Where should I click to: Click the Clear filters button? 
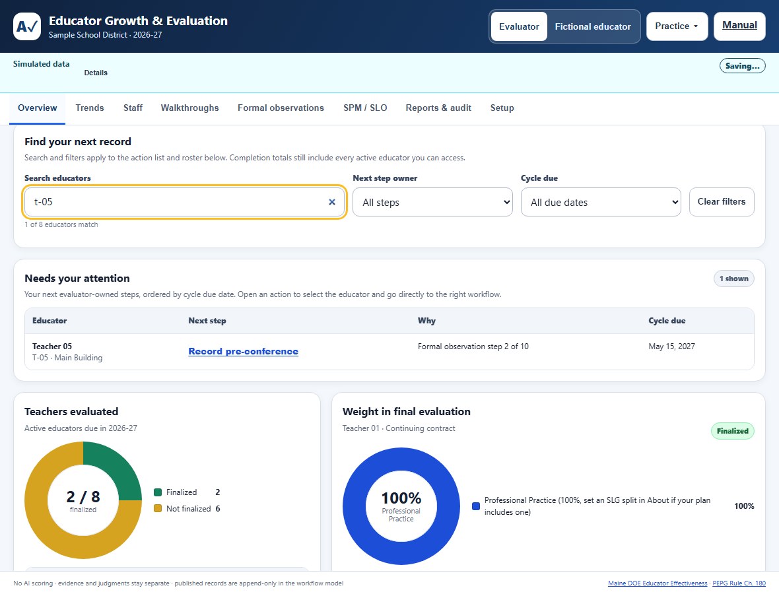(x=722, y=202)
